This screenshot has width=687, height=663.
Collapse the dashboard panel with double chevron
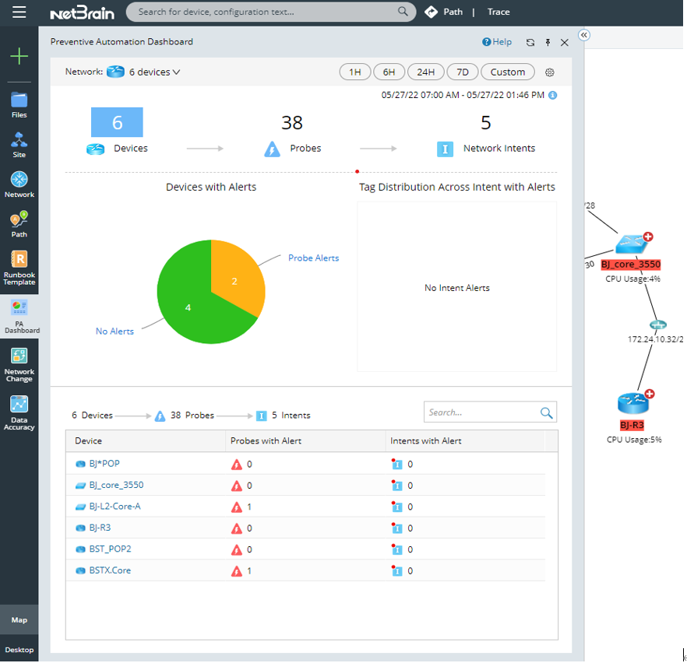[x=584, y=35]
